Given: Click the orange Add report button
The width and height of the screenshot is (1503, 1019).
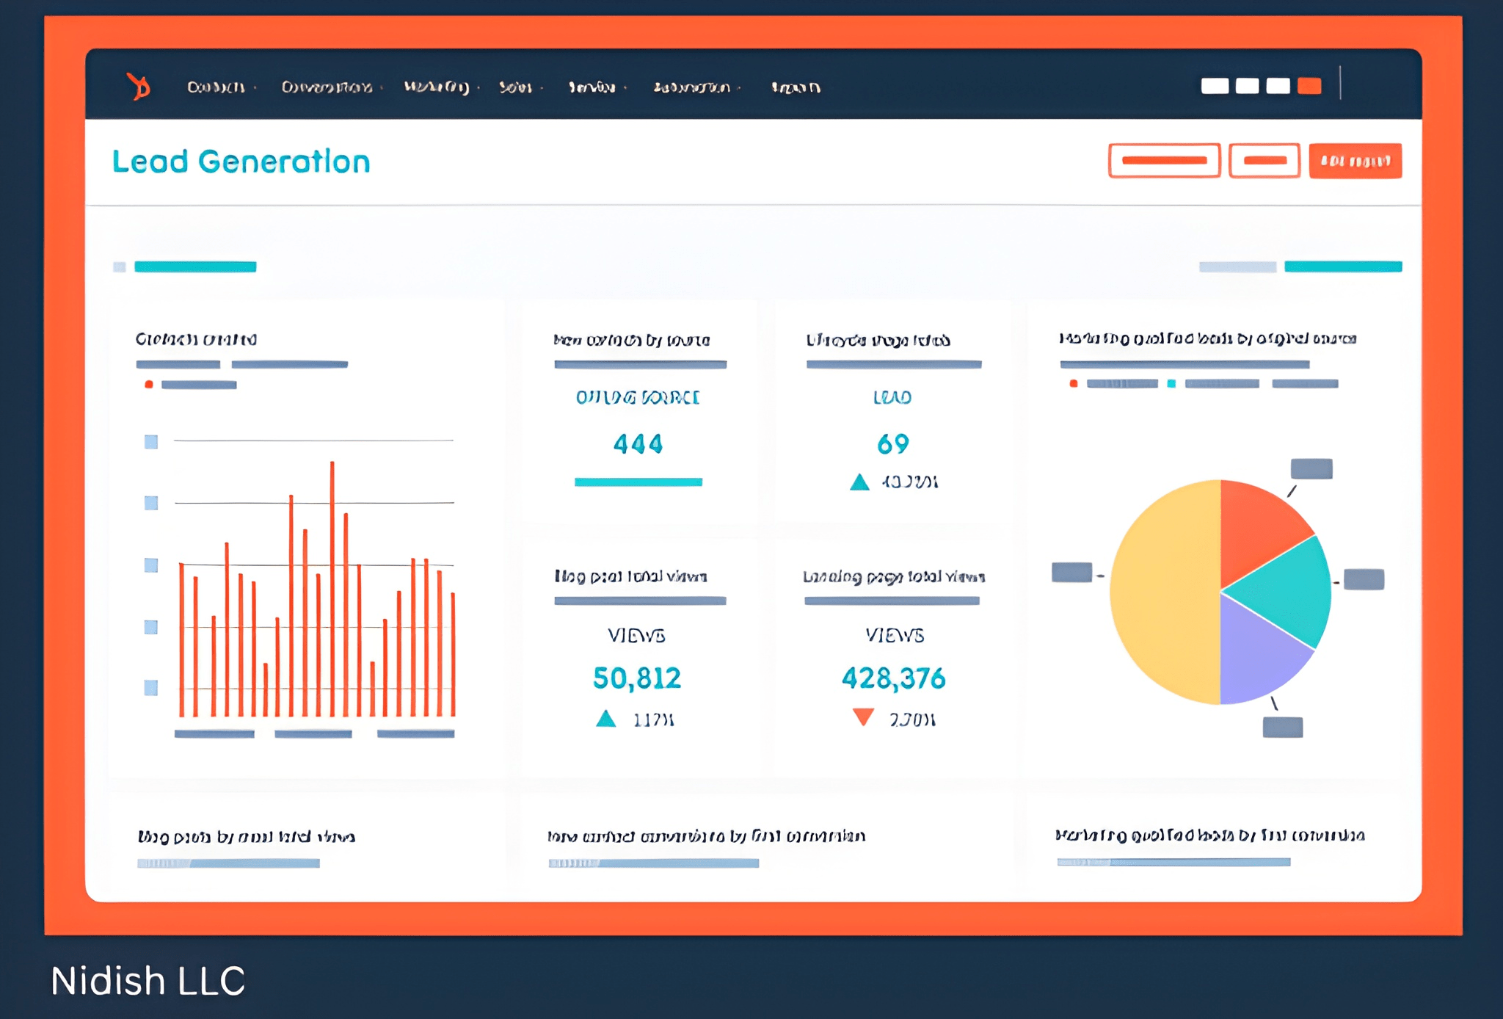Looking at the screenshot, I should click(x=1355, y=160).
